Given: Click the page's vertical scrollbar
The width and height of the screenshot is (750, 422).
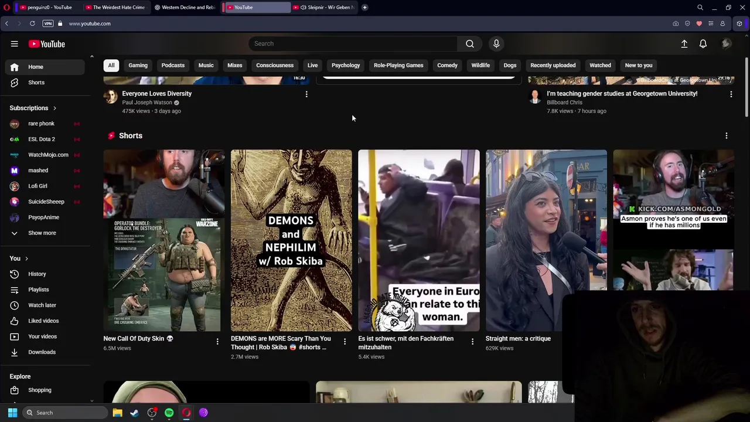Looking at the screenshot, I should pyautogui.click(x=746, y=88).
